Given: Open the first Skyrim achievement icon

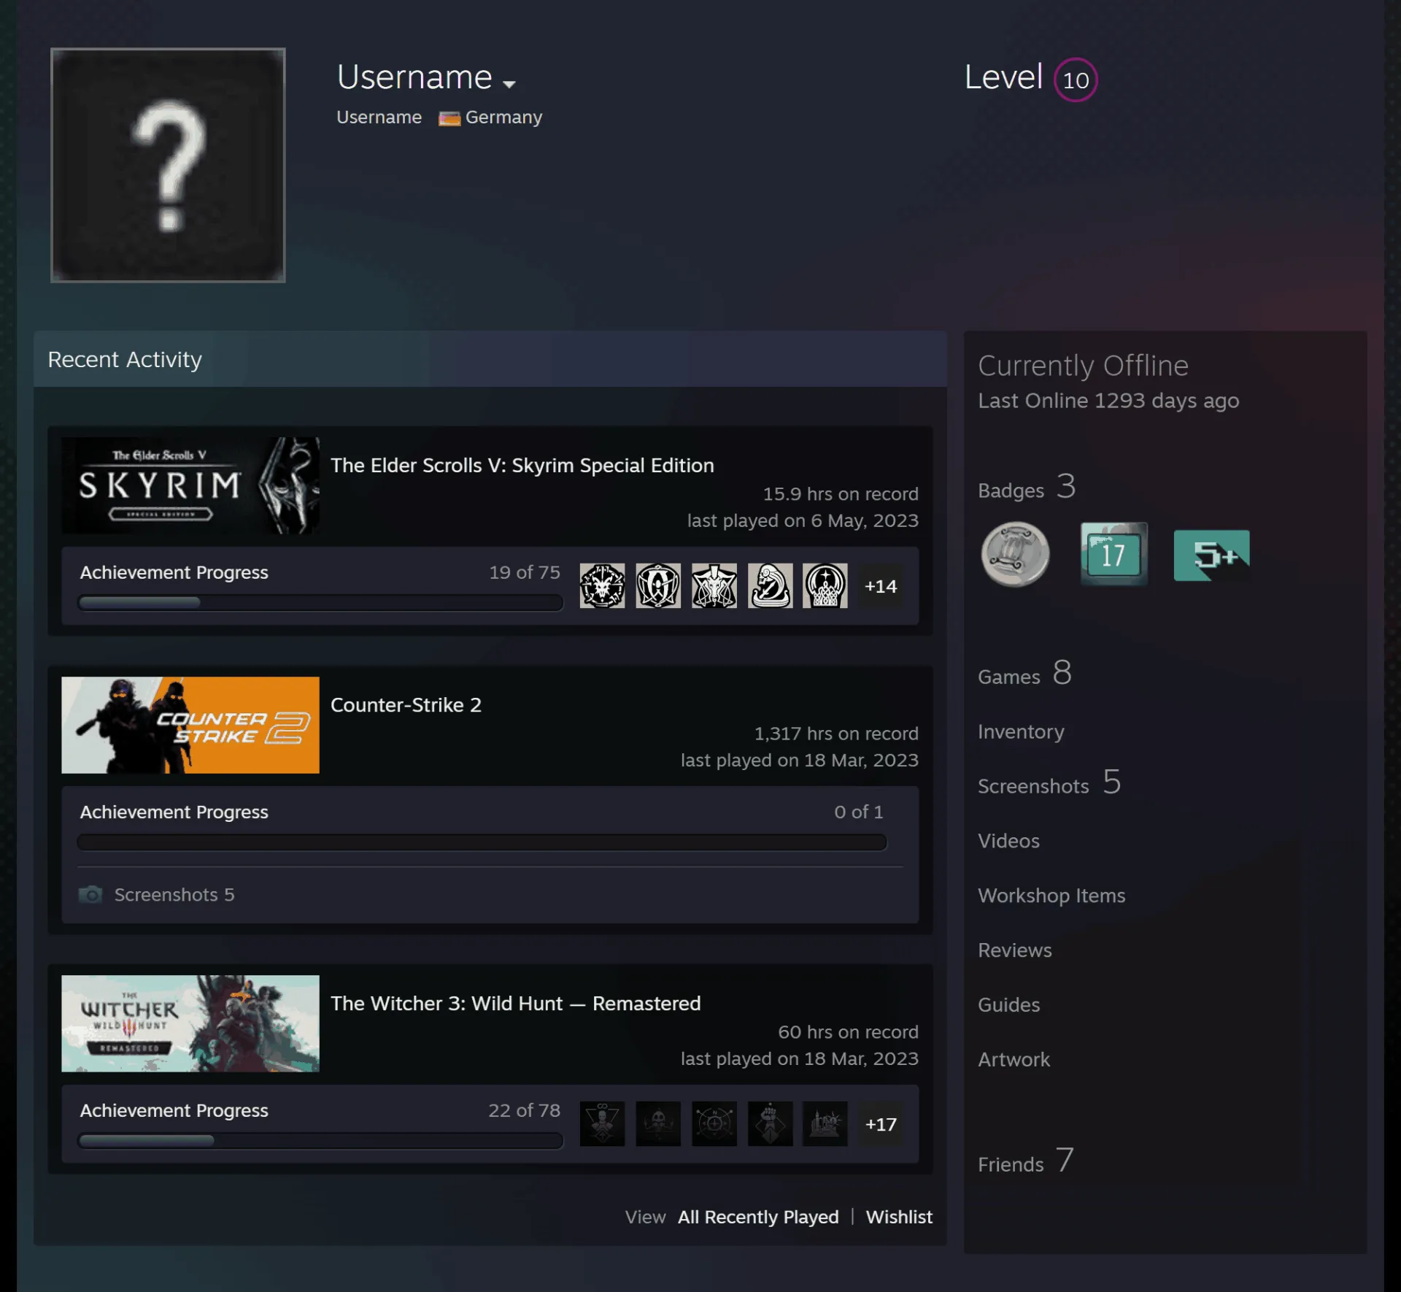Looking at the screenshot, I should (x=602, y=585).
